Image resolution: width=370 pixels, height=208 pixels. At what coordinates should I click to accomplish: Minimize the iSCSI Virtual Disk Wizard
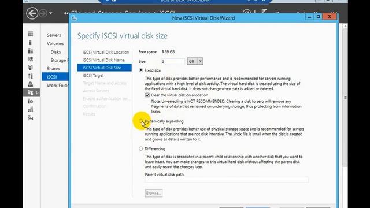[309, 17]
